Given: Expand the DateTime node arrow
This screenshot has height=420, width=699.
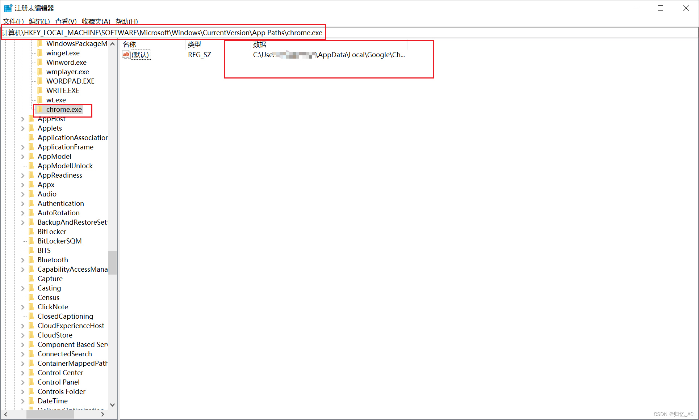Looking at the screenshot, I should coord(22,401).
